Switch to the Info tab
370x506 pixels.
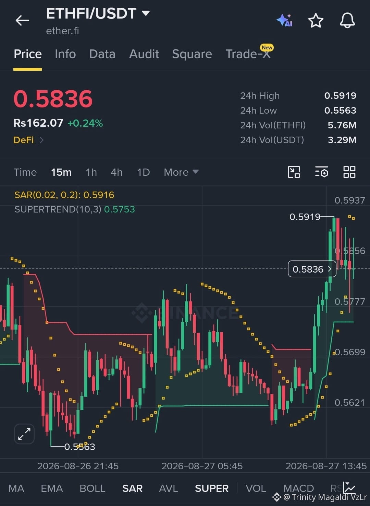pyautogui.click(x=65, y=54)
